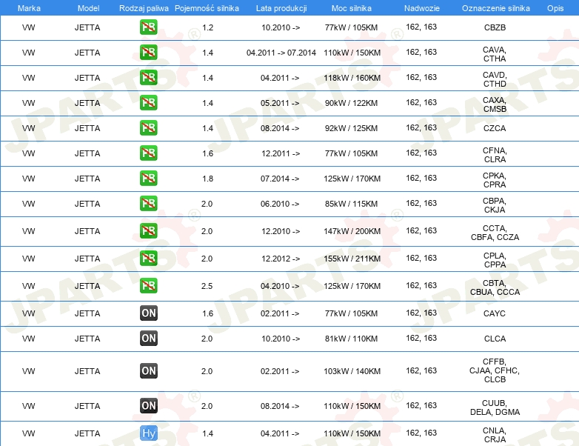Viewport: 579px width, 446px height.
Task: Select engine codes CBTA, CBUA, CCCA
Action: 495,287
